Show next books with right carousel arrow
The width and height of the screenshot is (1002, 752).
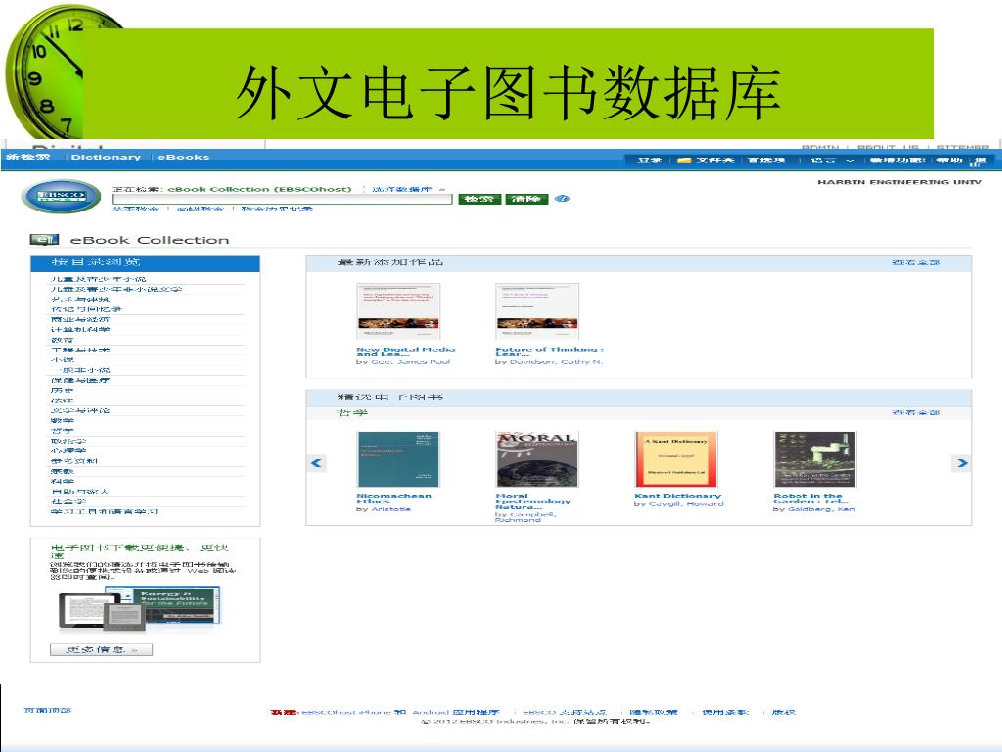[962, 463]
